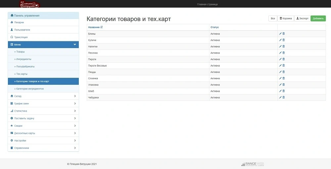This screenshot has width=331, height=169.
Task: Delete the Напитки row trash icon
Action: click(284, 46)
